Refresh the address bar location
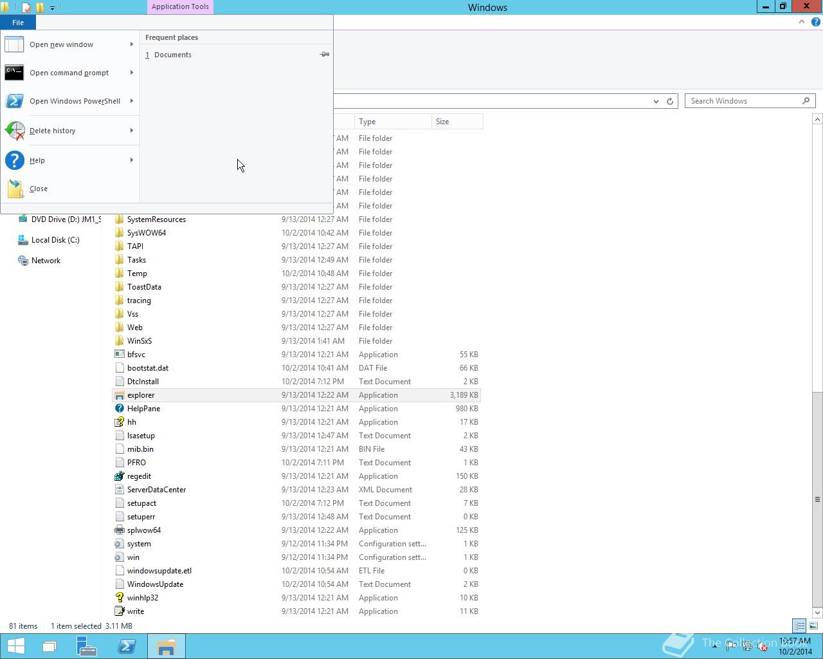 pyautogui.click(x=670, y=101)
